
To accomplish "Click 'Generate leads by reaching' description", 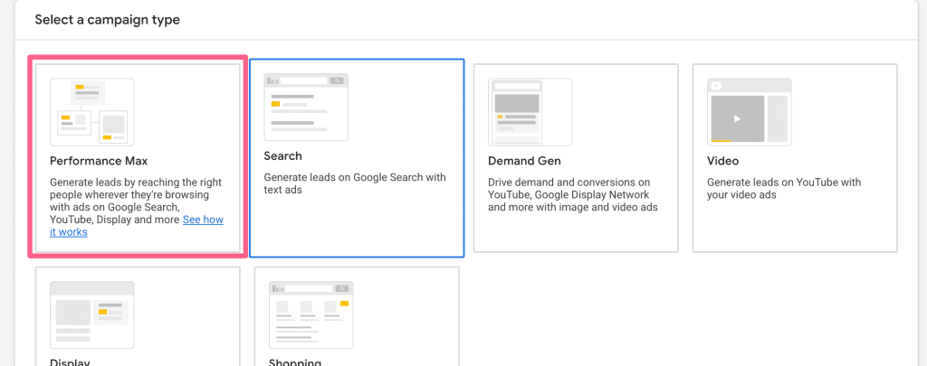I will (137, 207).
